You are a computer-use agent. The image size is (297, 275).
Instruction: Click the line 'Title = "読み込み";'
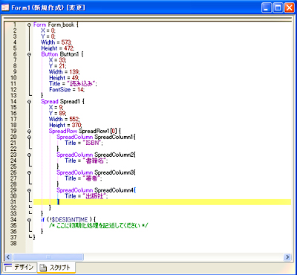tap(73, 84)
